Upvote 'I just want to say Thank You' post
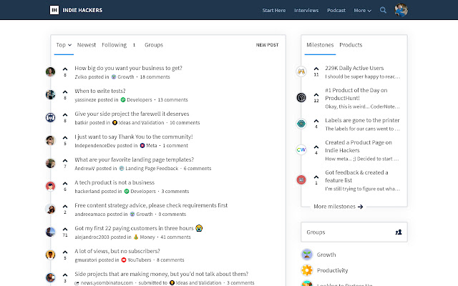 pyautogui.click(x=65, y=137)
